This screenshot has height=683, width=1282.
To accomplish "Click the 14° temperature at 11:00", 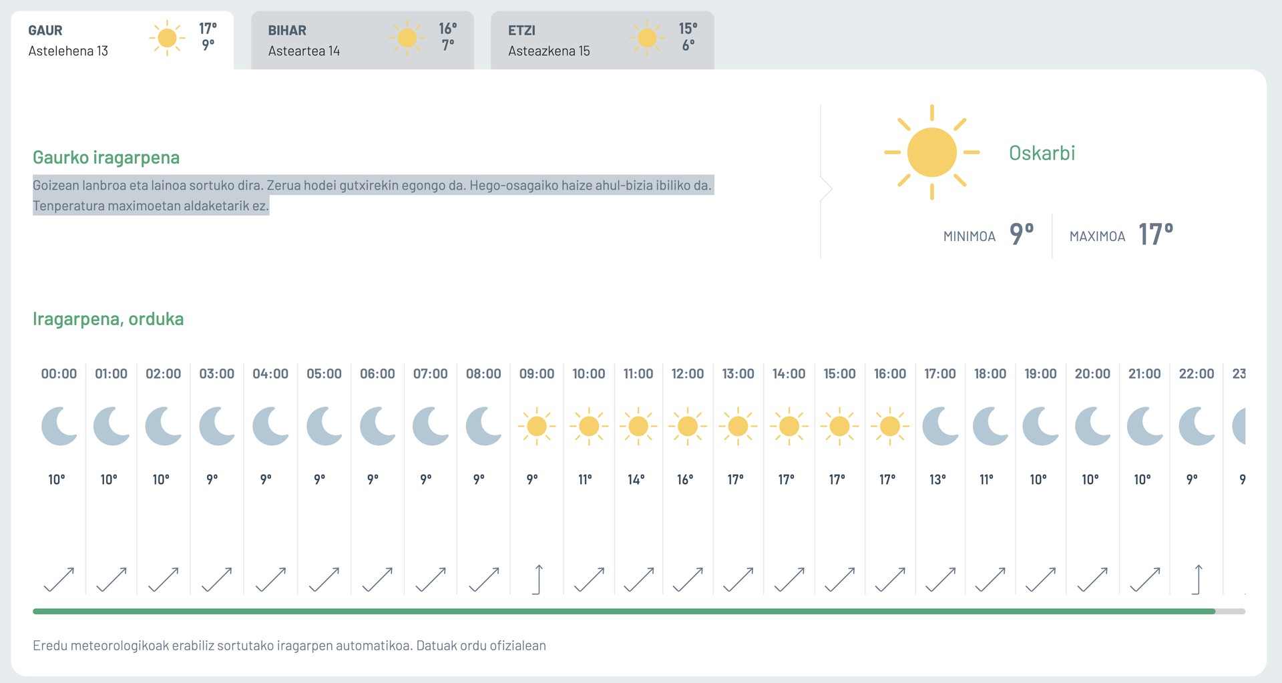I will click(x=636, y=479).
